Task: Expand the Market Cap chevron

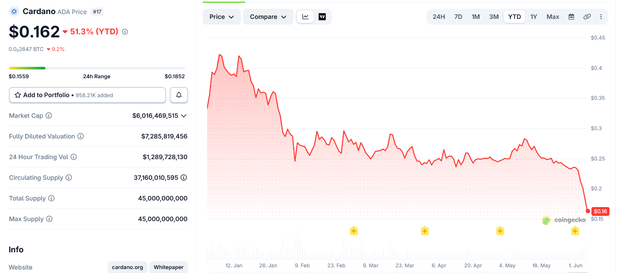Action: click(x=184, y=116)
